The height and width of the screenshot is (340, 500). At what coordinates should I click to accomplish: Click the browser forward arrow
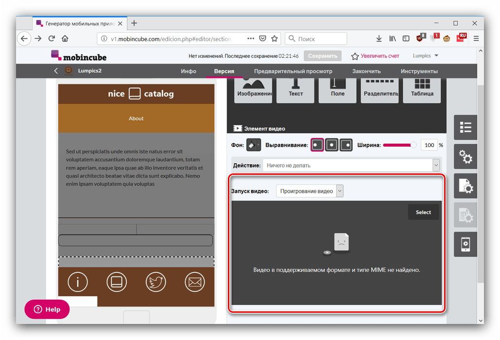(x=38, y=38)
